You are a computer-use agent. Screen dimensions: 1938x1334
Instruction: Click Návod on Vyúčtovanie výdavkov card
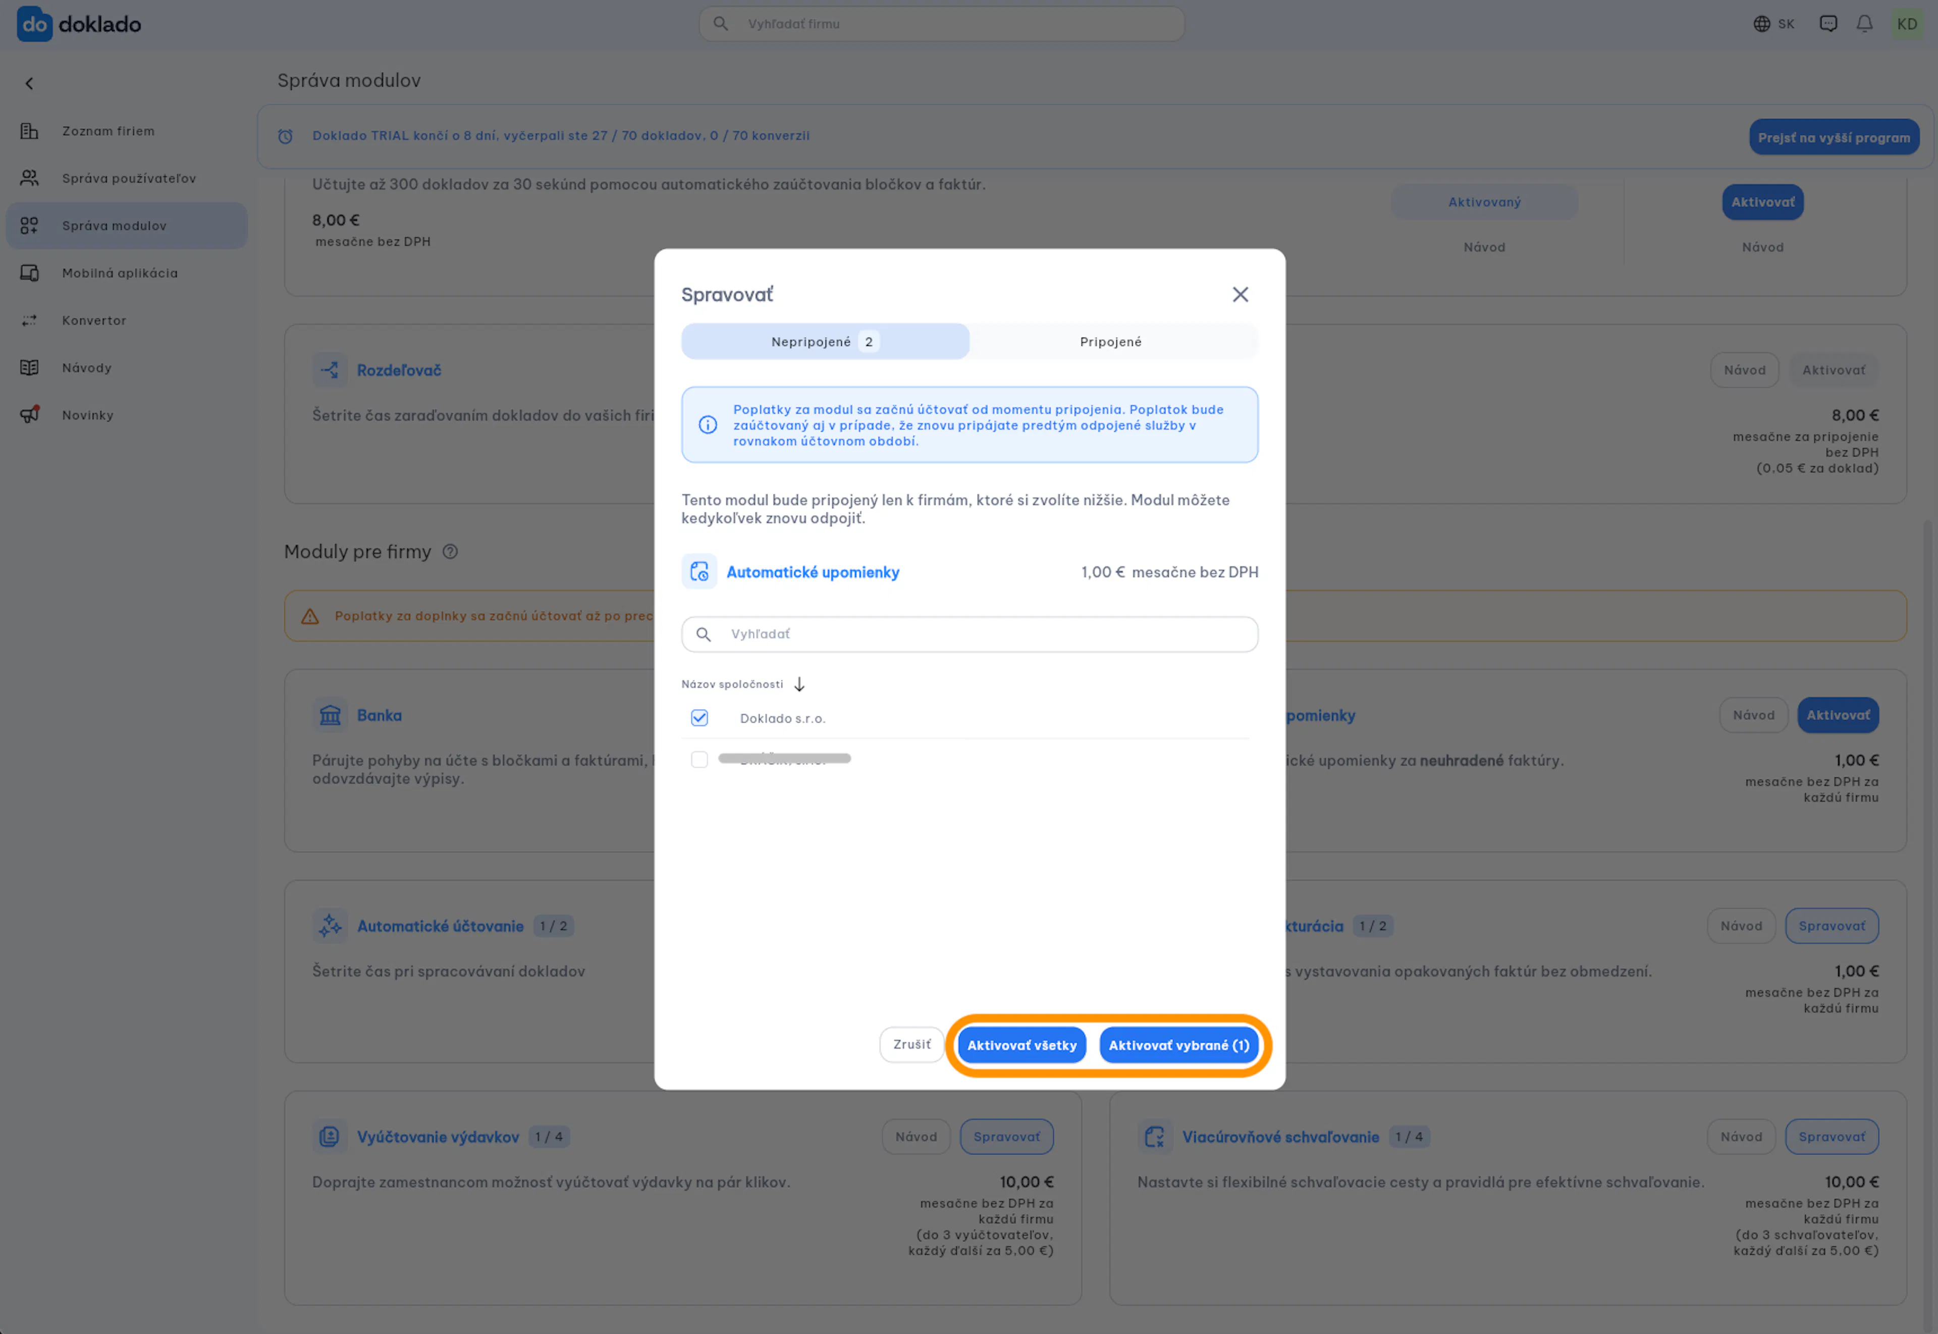coord(916,1137)
